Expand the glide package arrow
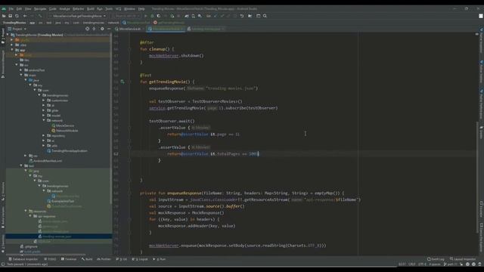 click(44, 110)
